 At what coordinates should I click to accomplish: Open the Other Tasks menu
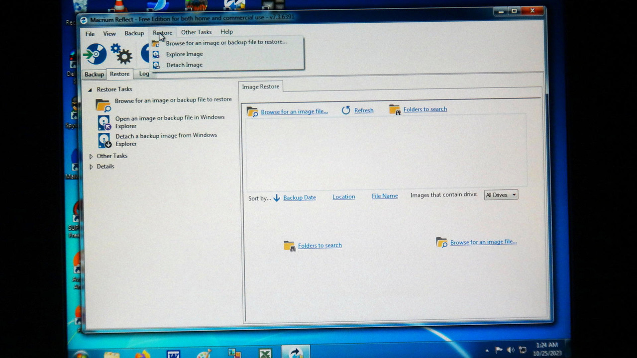click(196, 32)
